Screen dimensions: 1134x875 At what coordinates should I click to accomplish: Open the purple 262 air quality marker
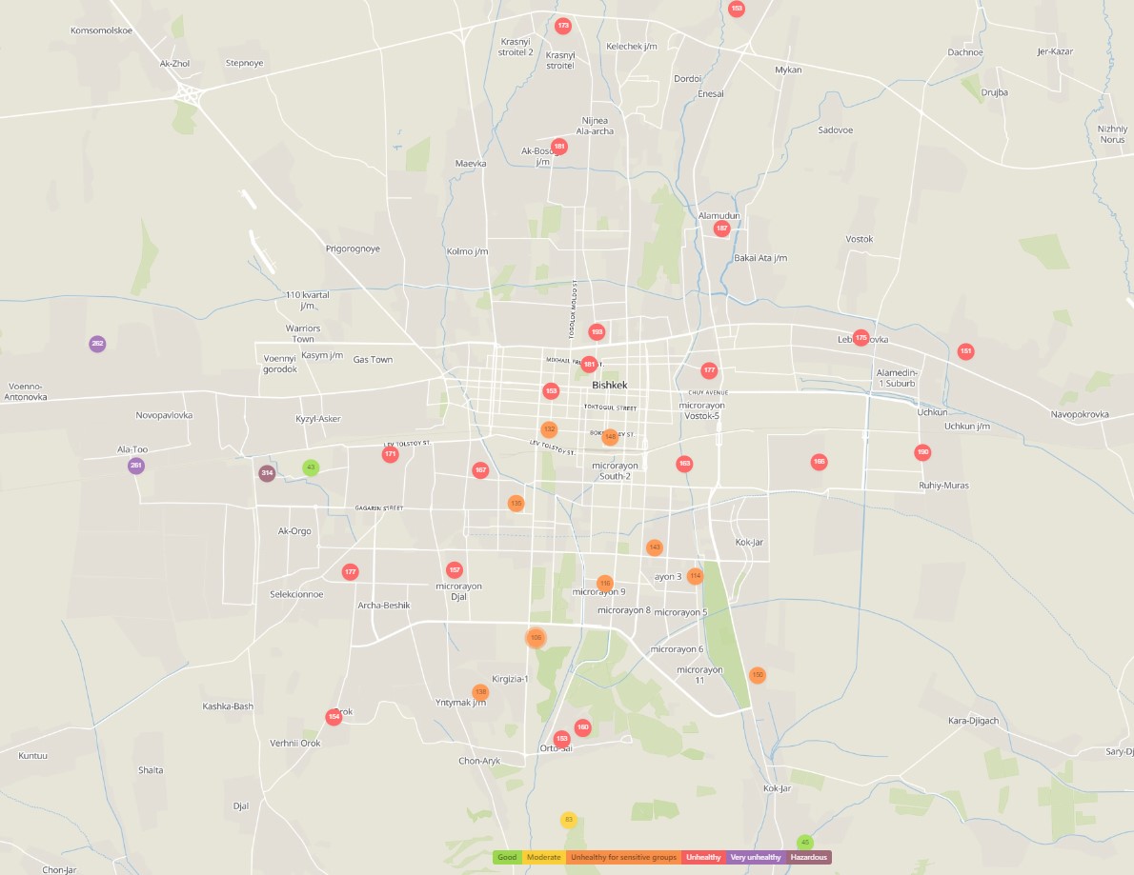click(x=97, y=344)
